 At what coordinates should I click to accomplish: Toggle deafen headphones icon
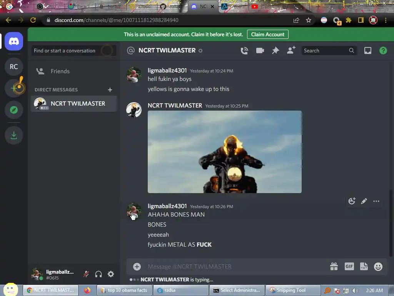pyautogui.click(x=98, y=274)
